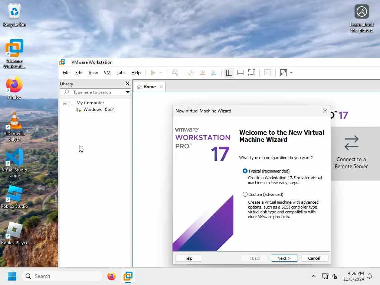Image resolution: width=380 pixels, height=285 pixels.
Task: Select the VMware Workstation desktop shortcut
Action: click(x=14, y=54)
